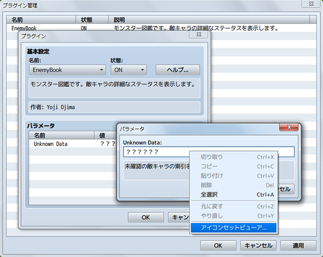Open the 状態 dropdown showing ON

[129, 70]
